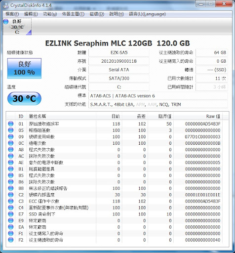The height and width of the screenshot is (253, 235).
Task: Click status orb for attribute C4 row
Action: pos(11,208)
